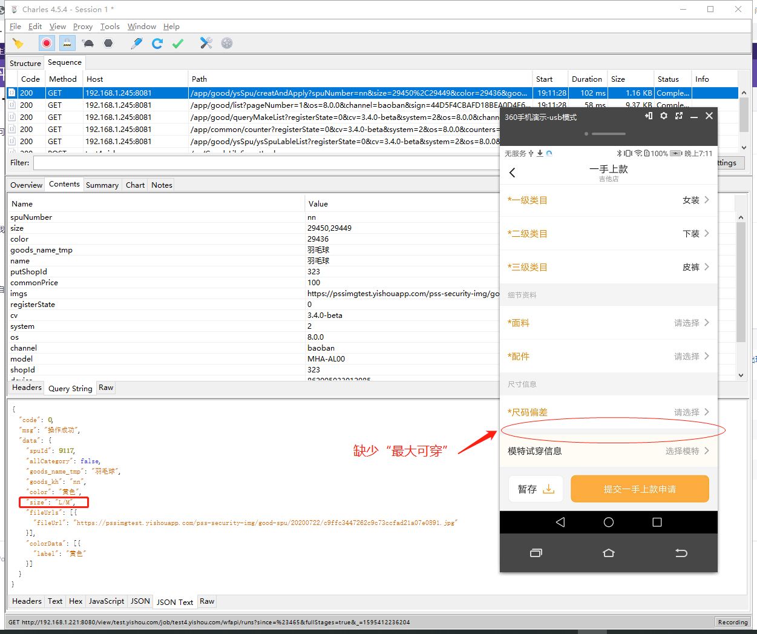Open the Proxy menu
Screen dimensions: 757x634
[x=83, y=27]
